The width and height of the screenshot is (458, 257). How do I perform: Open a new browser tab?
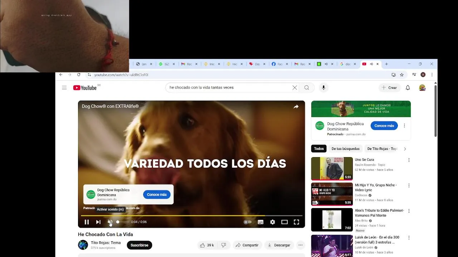(x=386, y=64)
